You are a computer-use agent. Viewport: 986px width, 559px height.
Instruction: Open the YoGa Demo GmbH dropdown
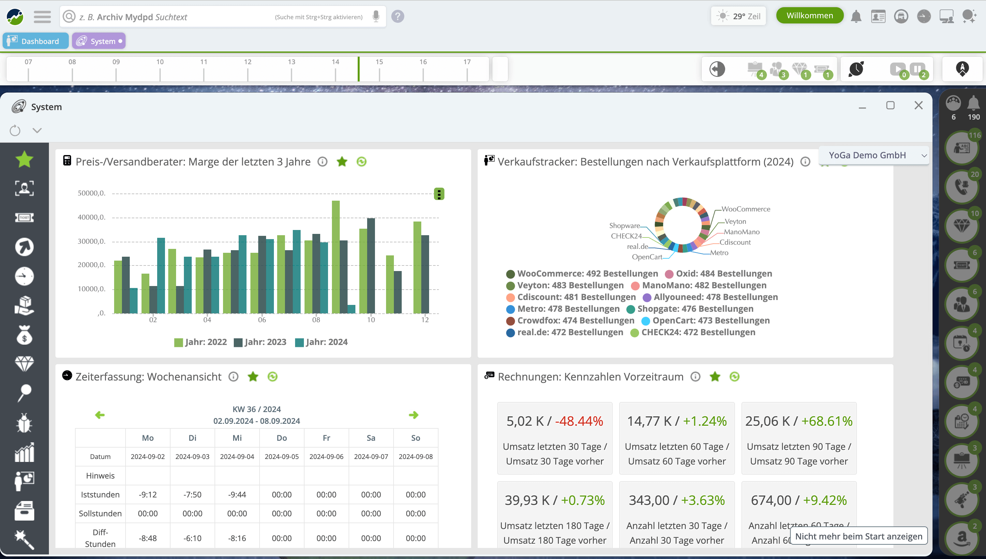[x=874, y=155]
